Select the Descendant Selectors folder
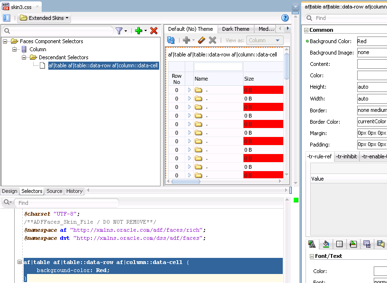Image resolution: width=387 pixels, height=283 pixels. click(63, 57)
